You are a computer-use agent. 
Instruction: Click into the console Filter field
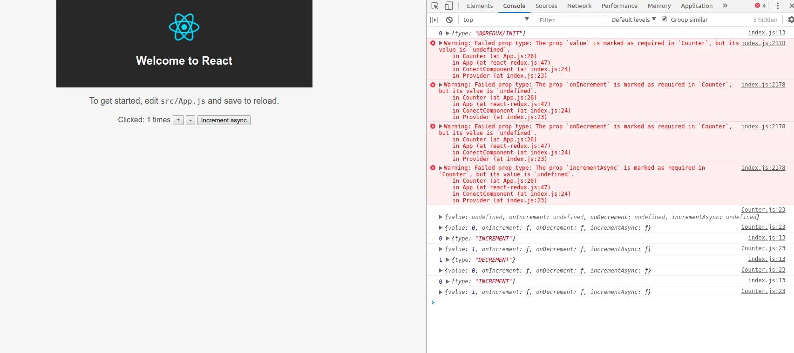(572, 20)
